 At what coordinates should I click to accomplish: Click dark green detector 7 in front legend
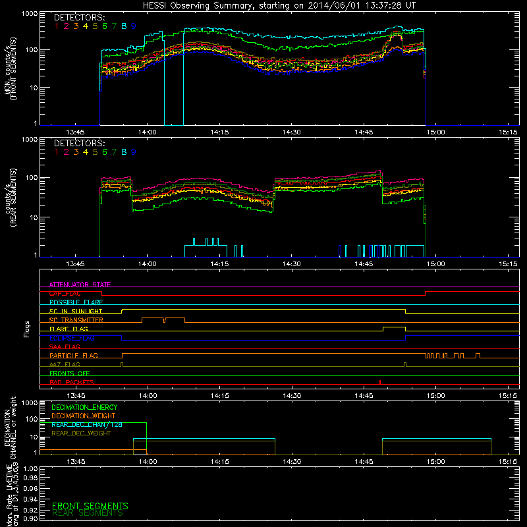[x=114, y=26]
